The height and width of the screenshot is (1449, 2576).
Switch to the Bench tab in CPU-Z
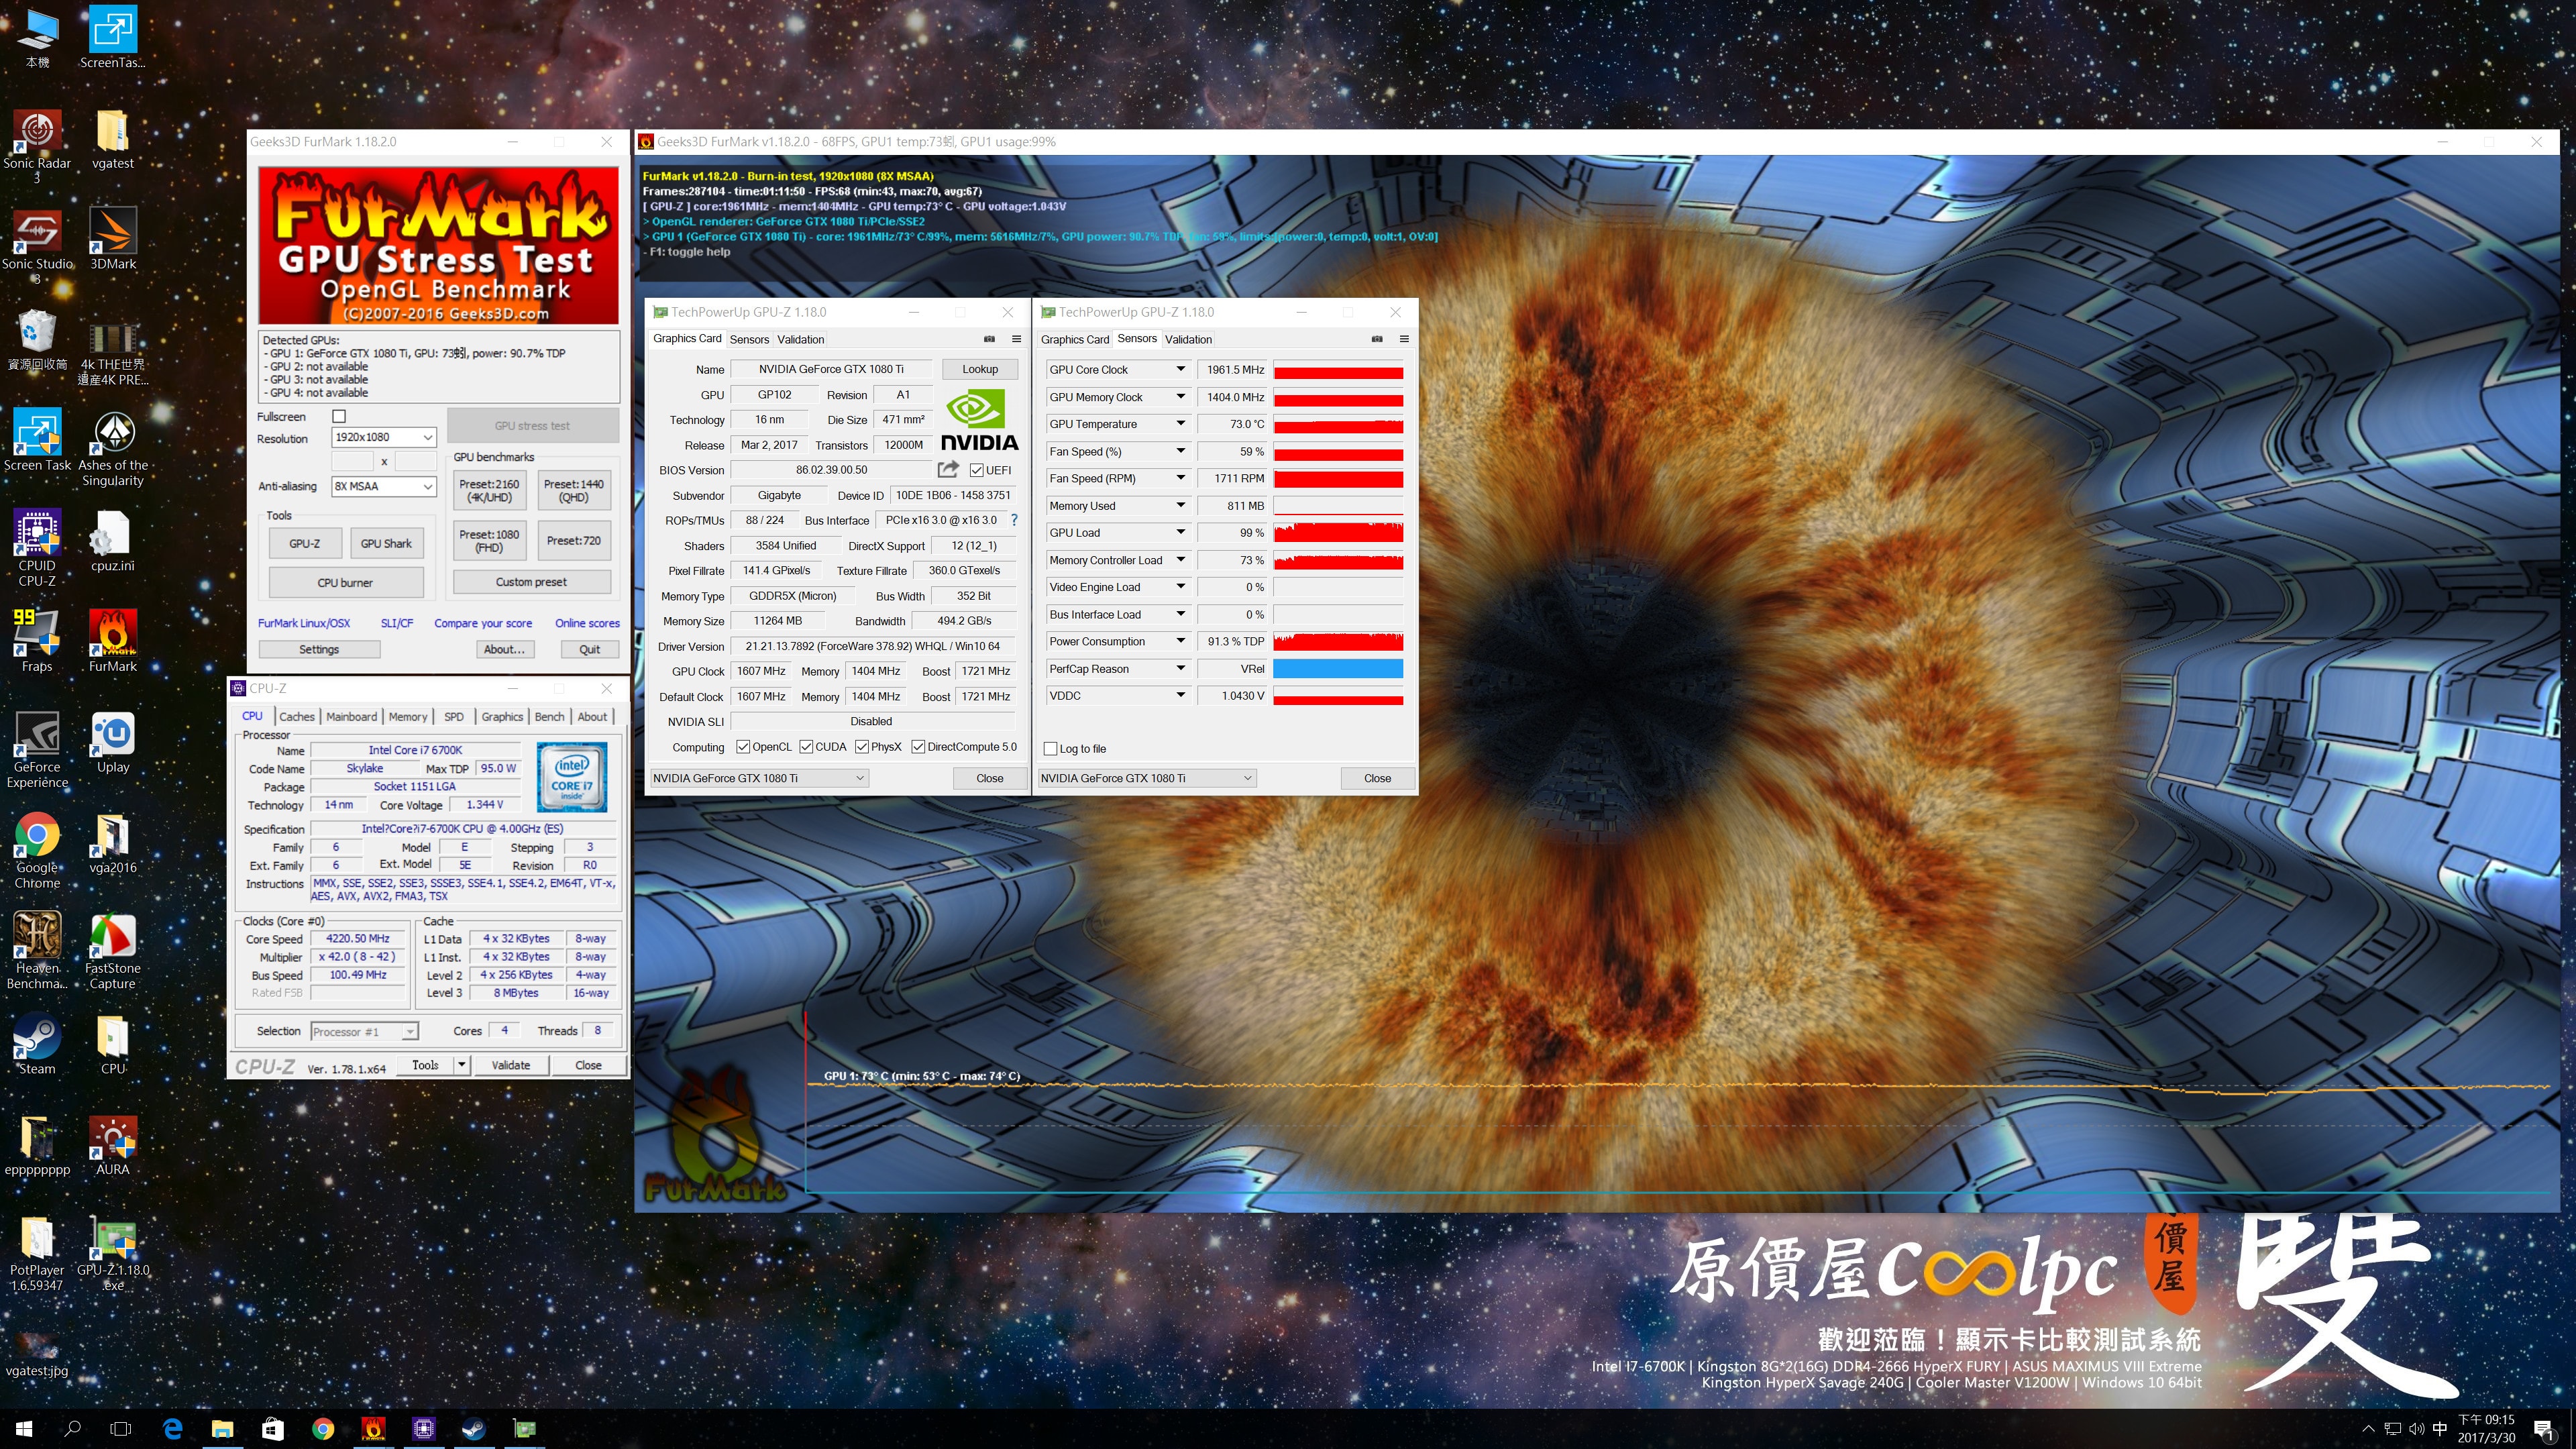pos(549,716)
